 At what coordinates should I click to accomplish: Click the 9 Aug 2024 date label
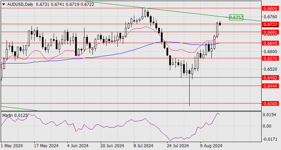(211, 146)
